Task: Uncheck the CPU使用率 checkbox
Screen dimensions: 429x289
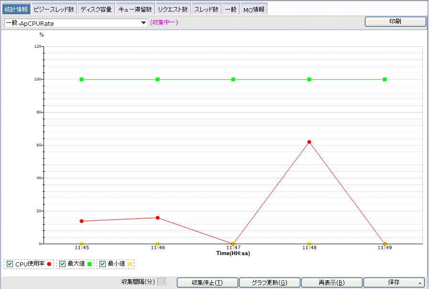Action: tap(10, 264)
